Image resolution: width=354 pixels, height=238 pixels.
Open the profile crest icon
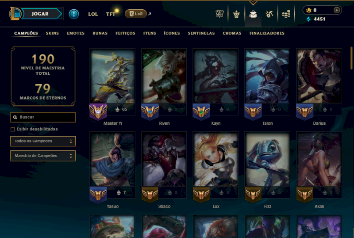[x=236, y=14]
